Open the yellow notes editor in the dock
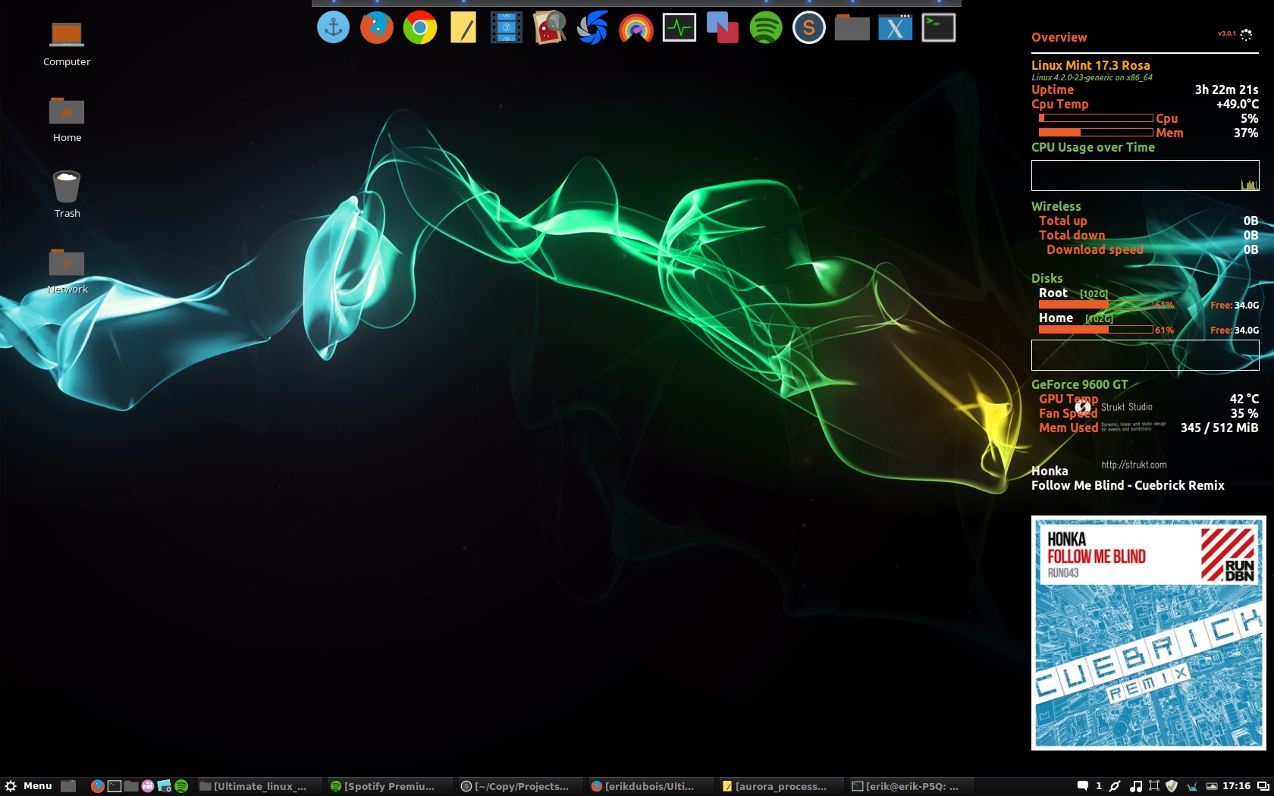1274x796 pixels. pyautogui.click(x=463, y=28)
